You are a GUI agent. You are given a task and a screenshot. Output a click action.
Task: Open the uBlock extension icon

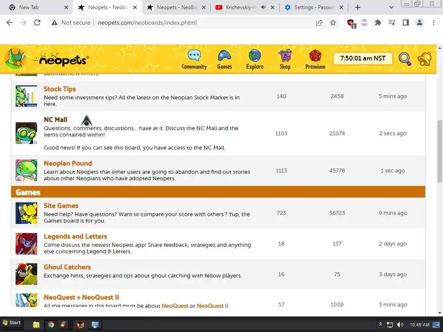pos(351,23)
